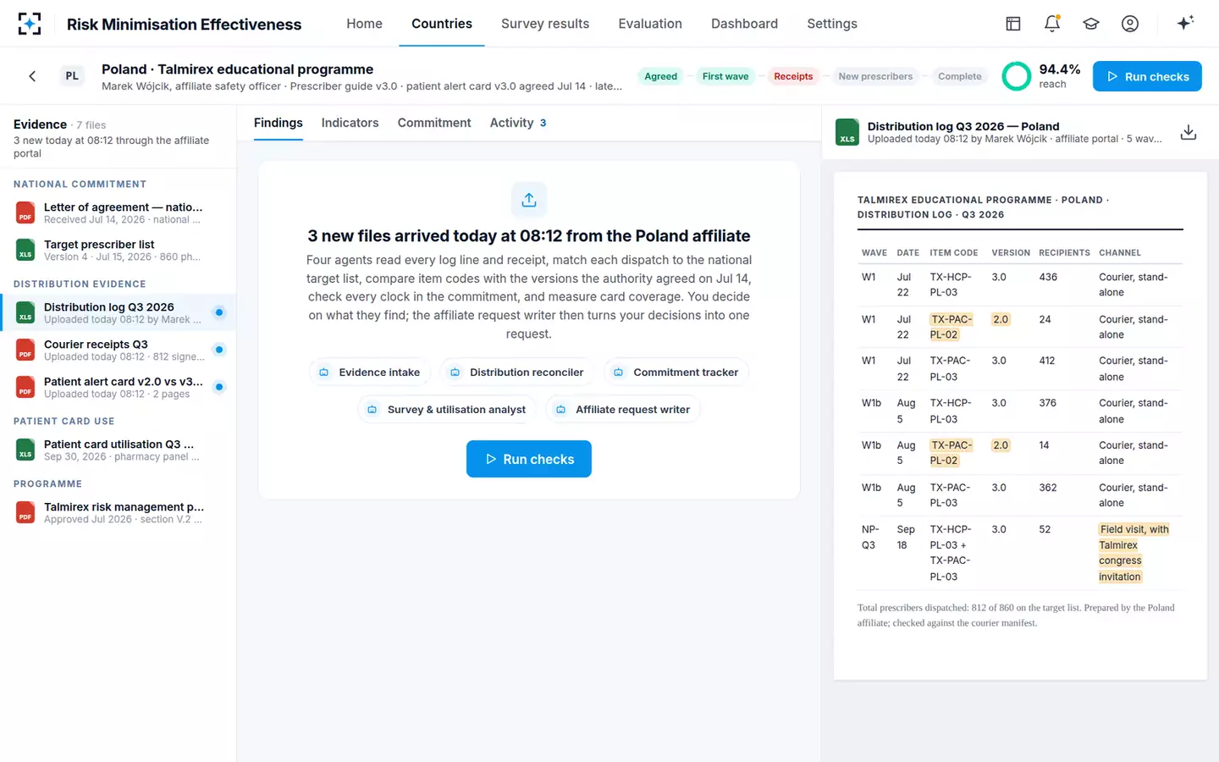Click the Commitment tracker agent chip
1219x762 pixels.
coord(676,373)
